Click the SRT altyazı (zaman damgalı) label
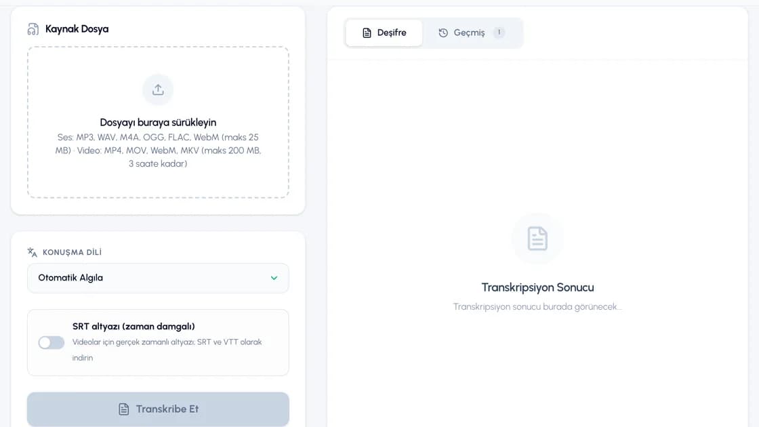This screenshot has width=759, height=427. [x=134, y=326]
